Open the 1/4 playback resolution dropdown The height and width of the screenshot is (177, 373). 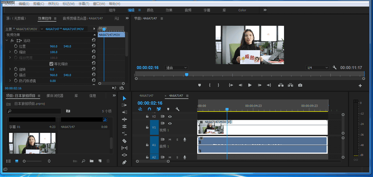coord(317,68)
